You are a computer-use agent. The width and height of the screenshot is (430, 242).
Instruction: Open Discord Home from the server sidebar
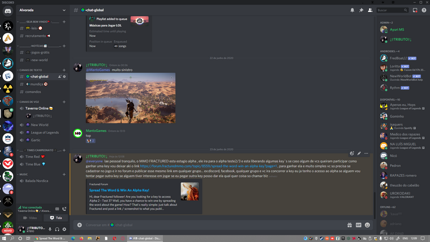[8, 10]
